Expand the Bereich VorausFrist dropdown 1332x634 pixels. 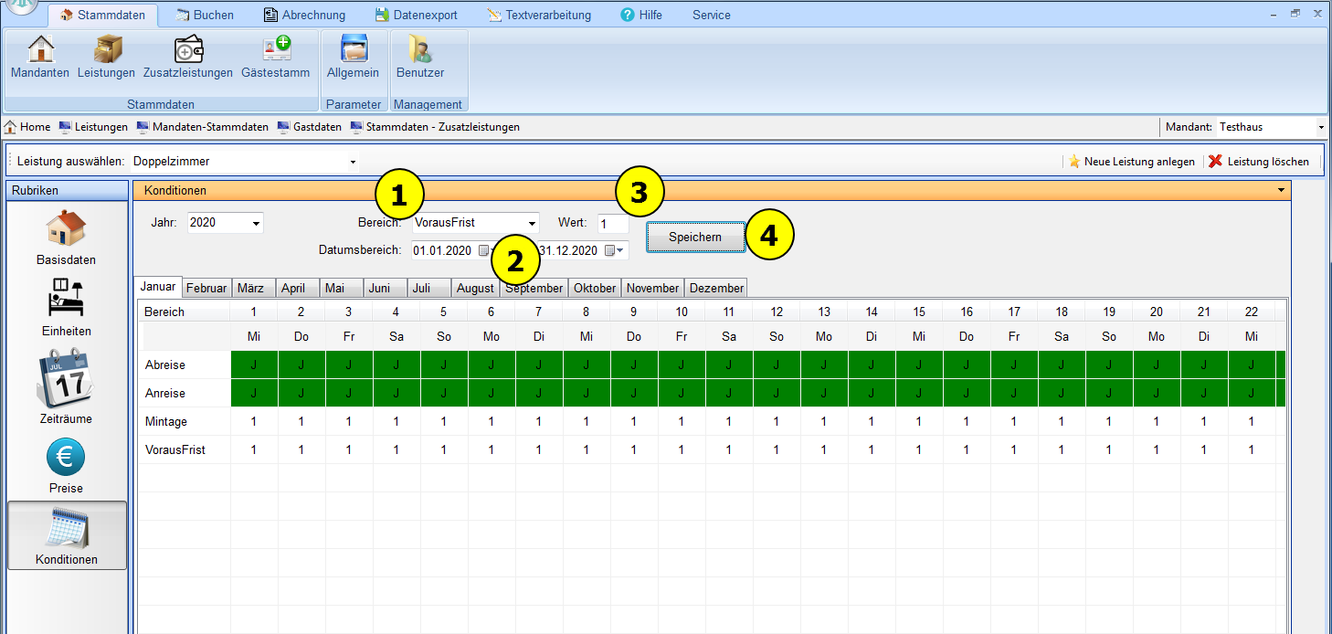[532, 223]
